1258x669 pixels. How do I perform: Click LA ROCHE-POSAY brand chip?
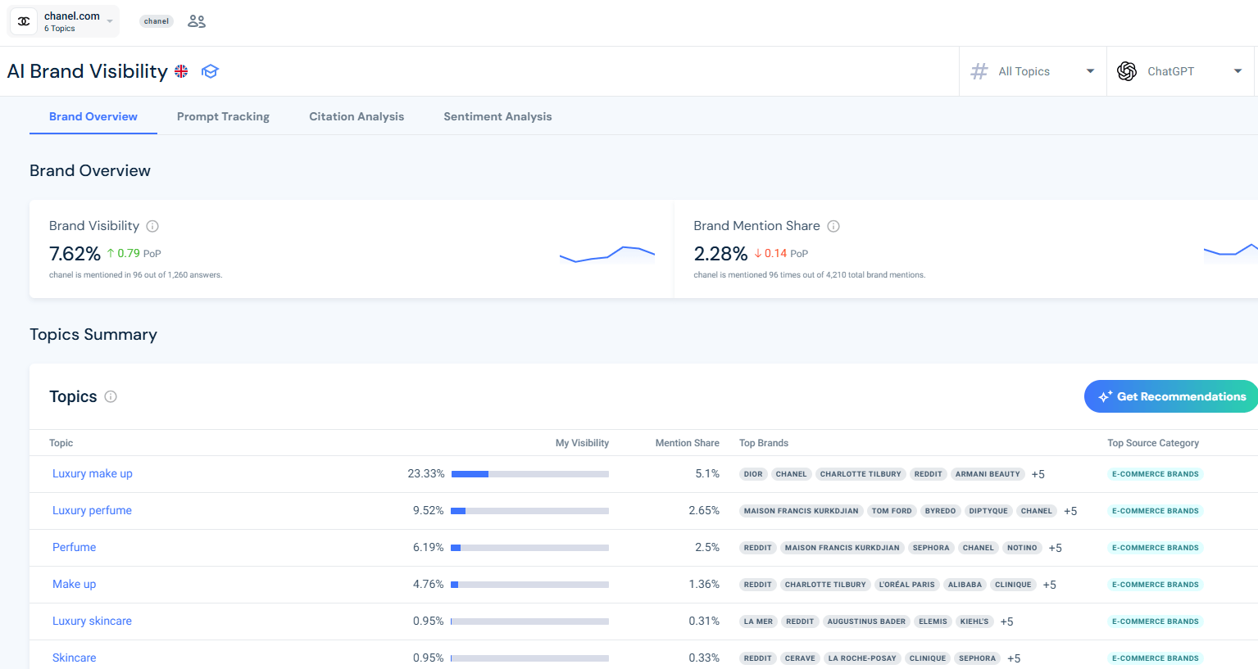[863, 658]
